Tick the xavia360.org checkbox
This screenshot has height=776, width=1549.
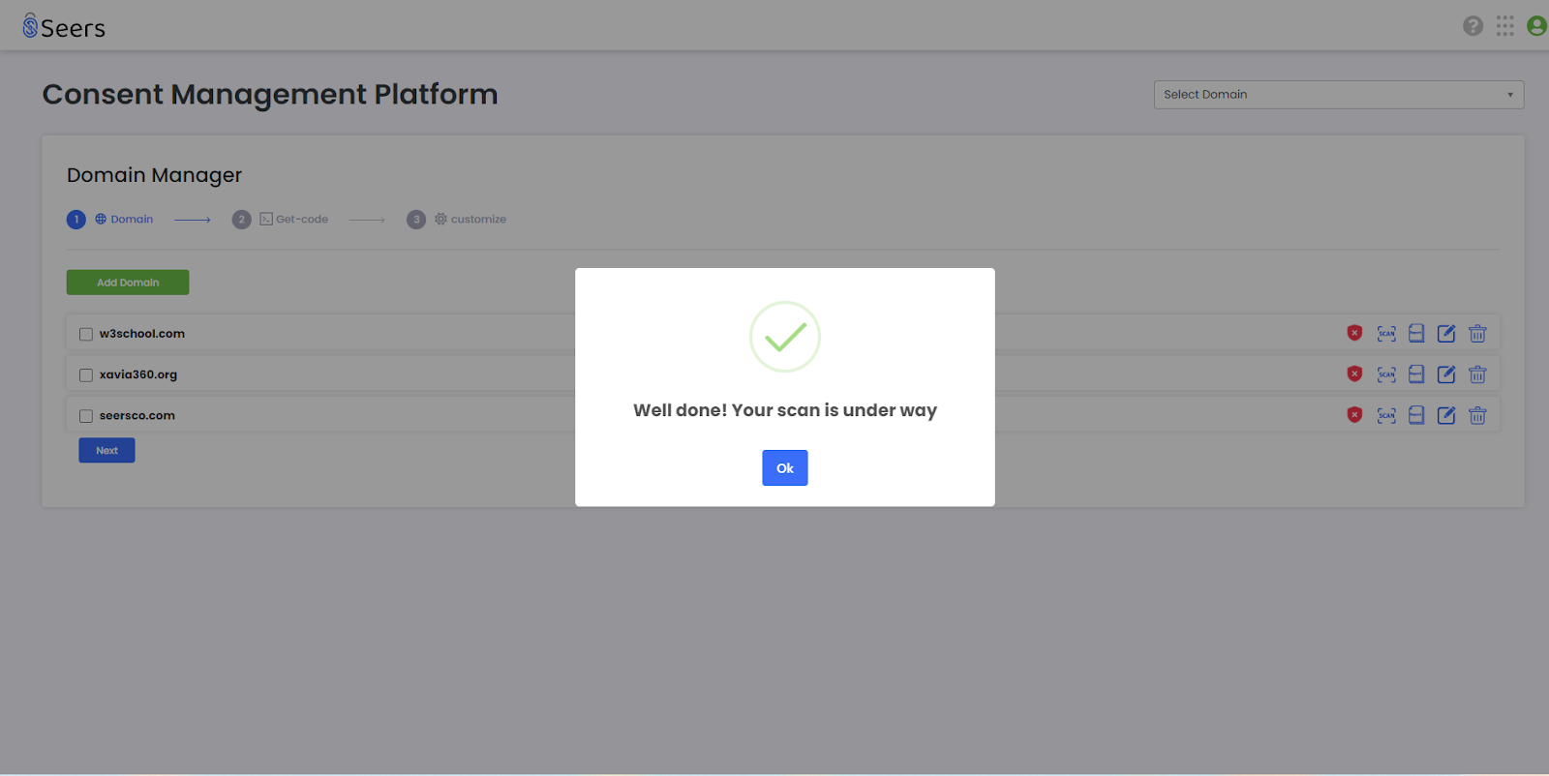(x=86, y=375)
